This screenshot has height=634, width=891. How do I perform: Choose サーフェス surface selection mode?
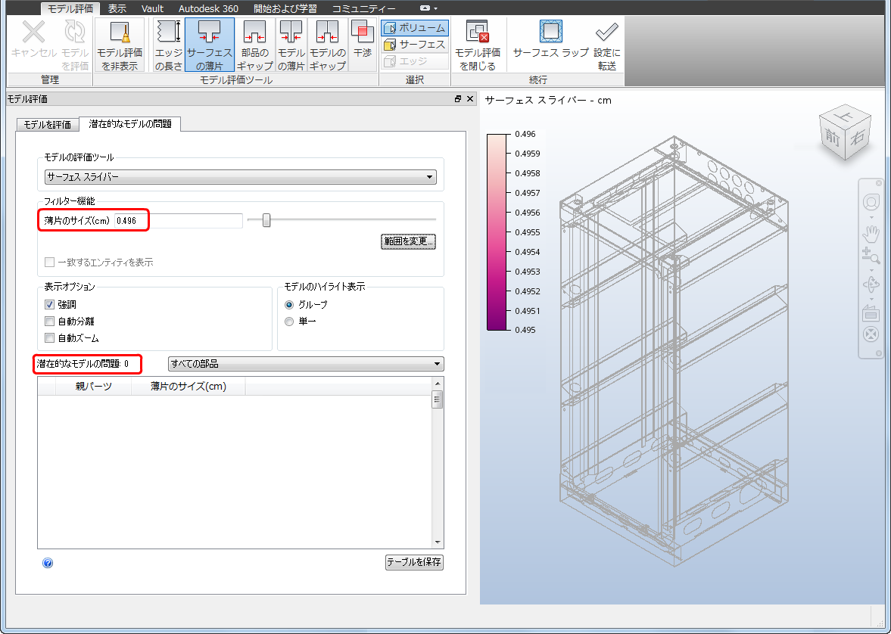415,45
